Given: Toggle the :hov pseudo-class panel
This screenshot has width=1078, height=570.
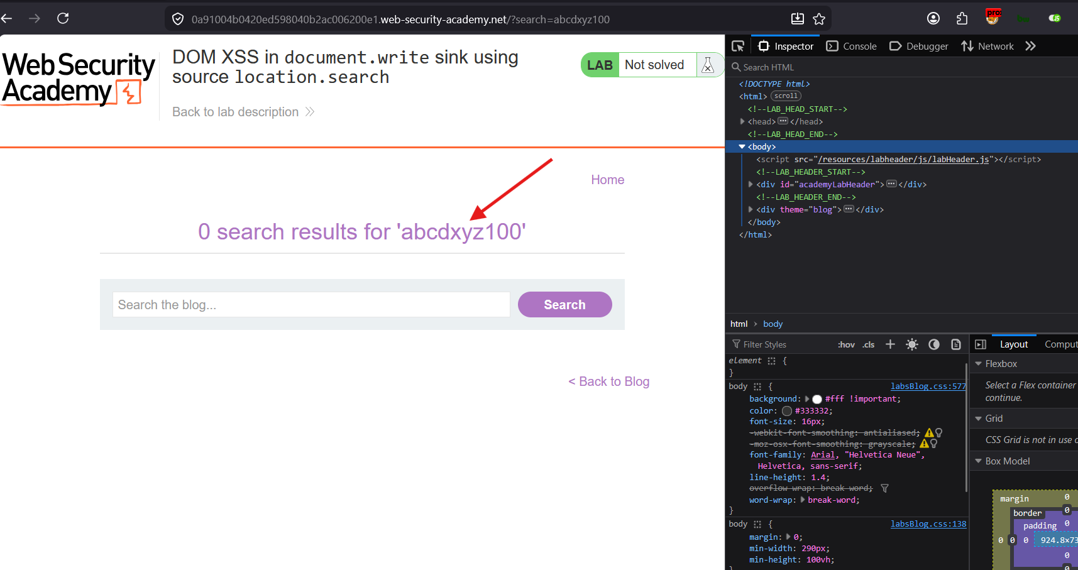Looking at the screenshot, I should click(846, 344).
